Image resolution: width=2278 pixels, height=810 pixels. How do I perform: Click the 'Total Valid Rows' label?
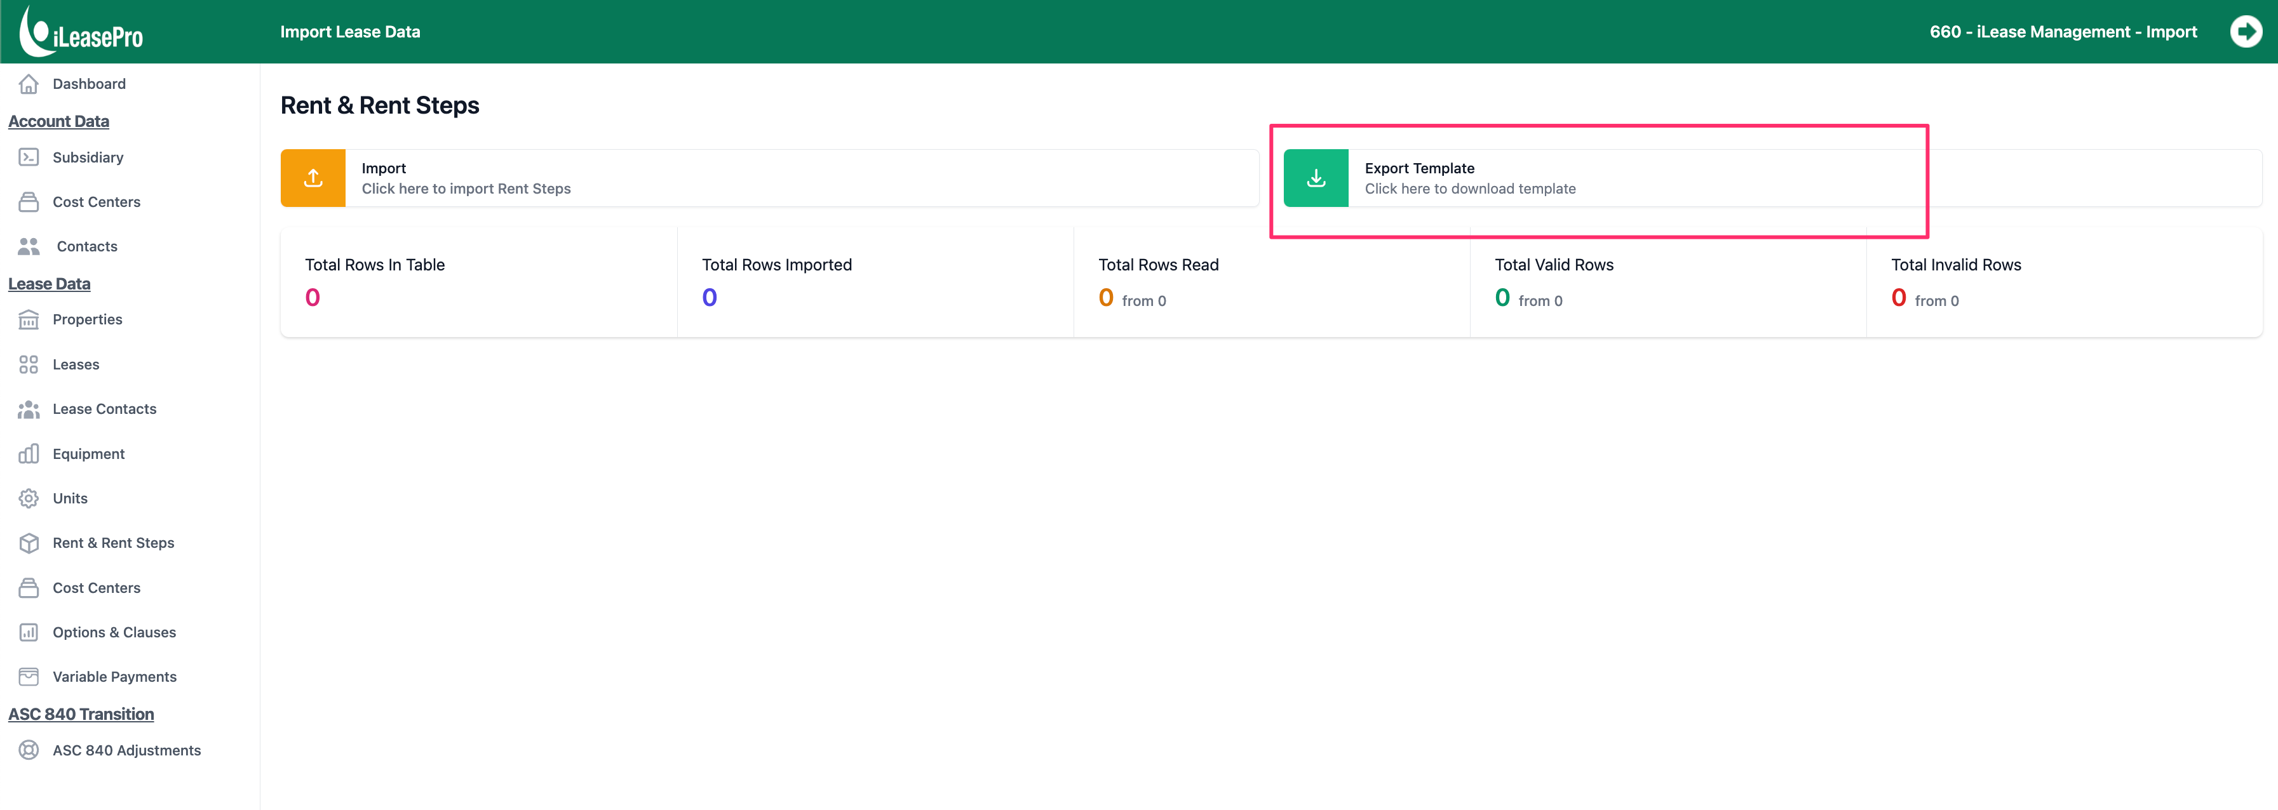click(x=1554, y=265)
